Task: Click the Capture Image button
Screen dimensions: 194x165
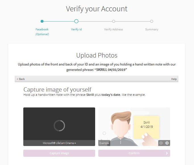Action: point(59,153)
